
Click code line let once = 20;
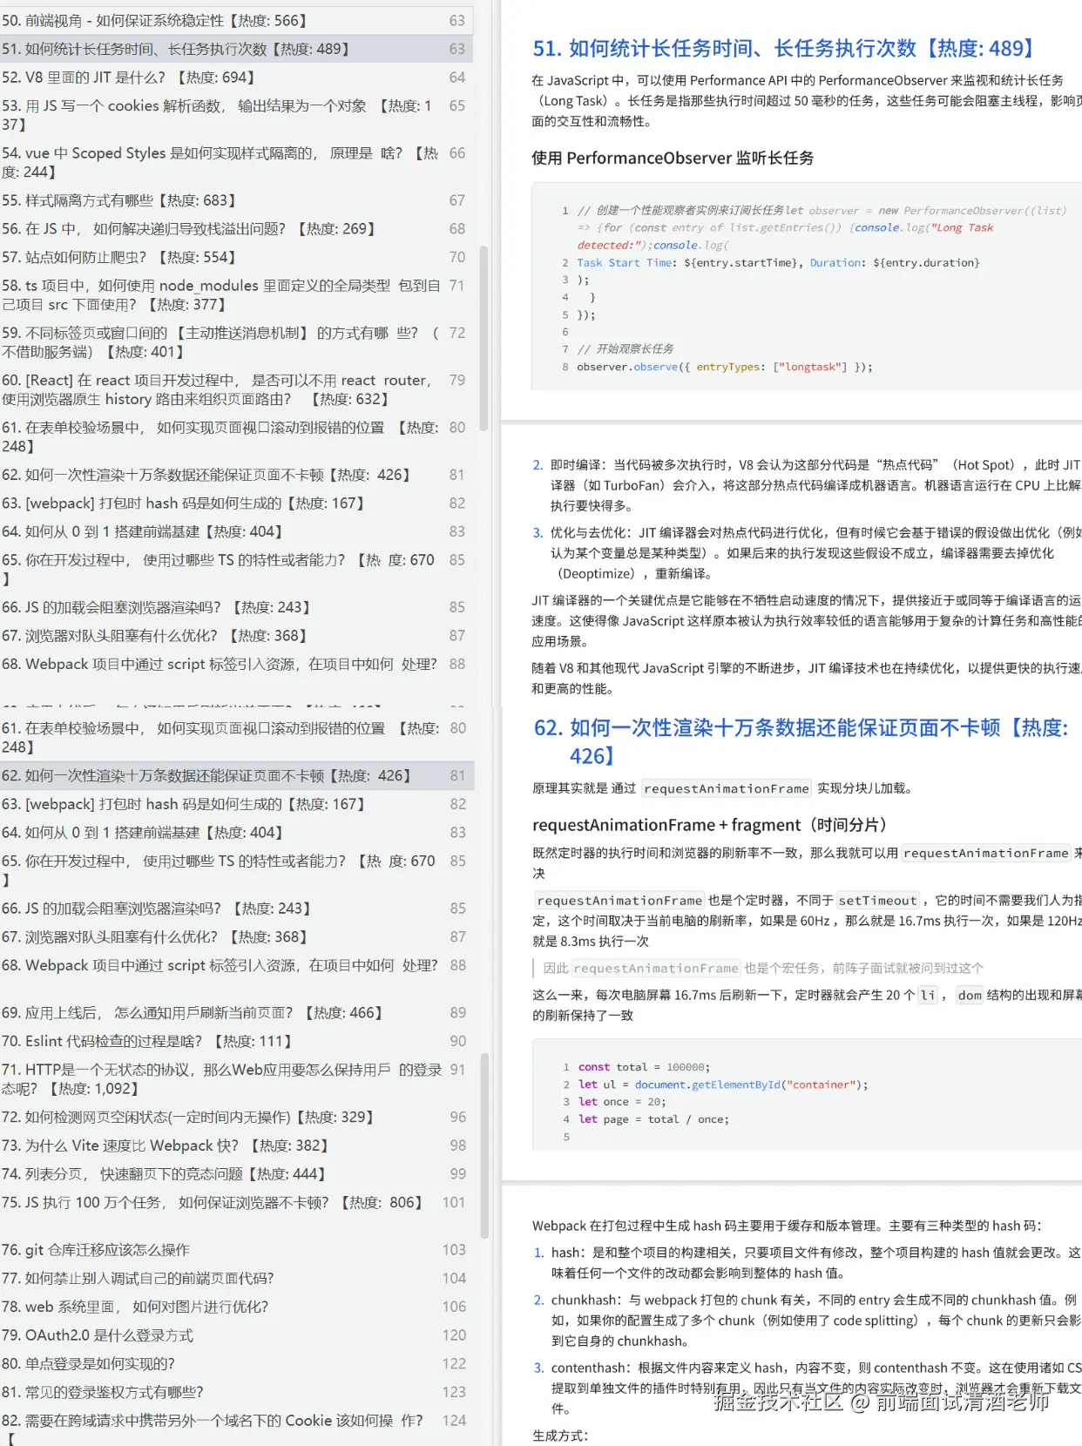(622, 1102)
